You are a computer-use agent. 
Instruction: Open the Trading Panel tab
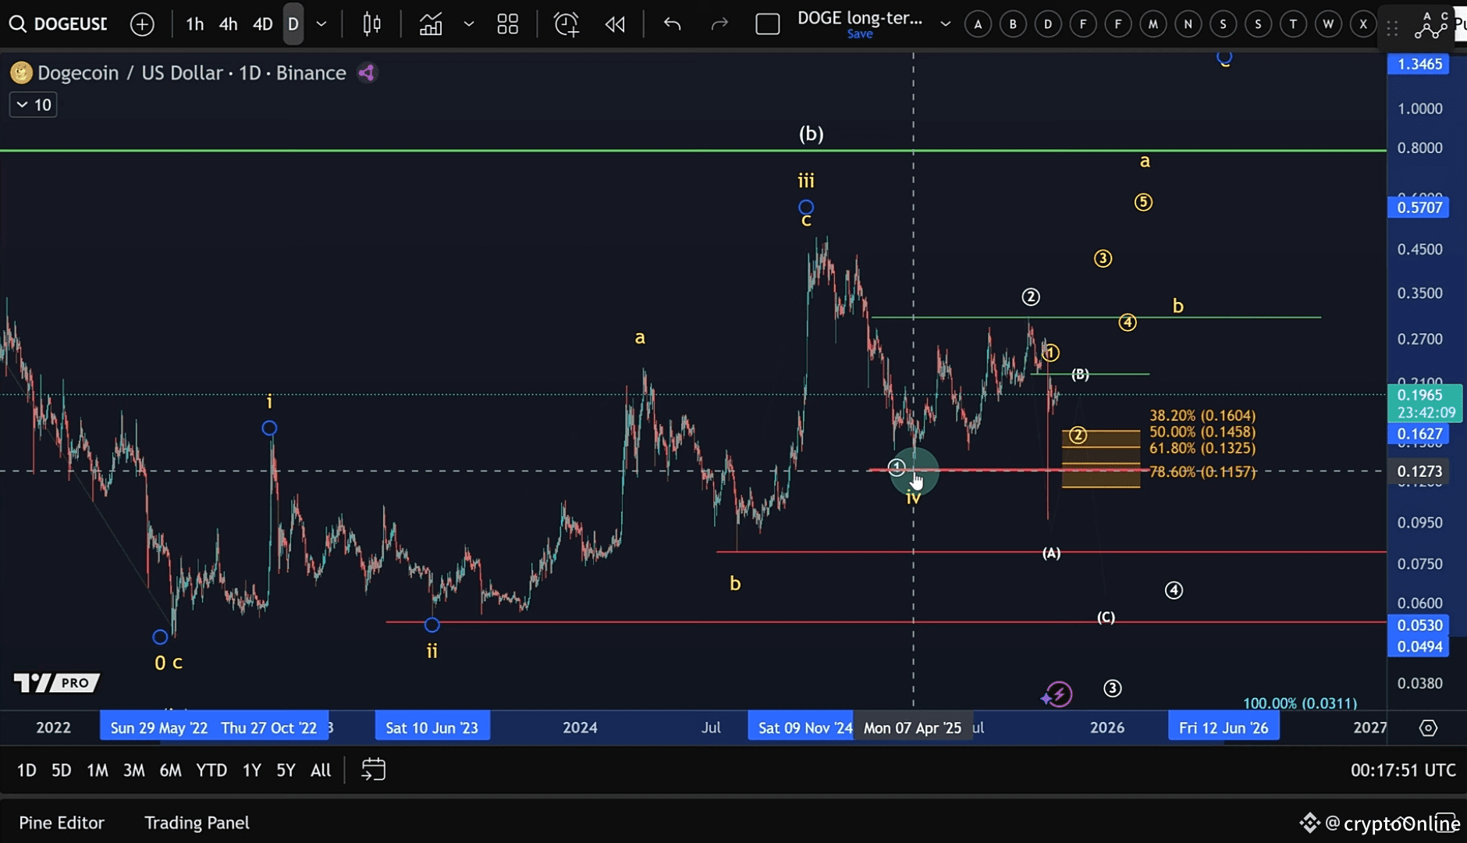[x=197, y=823]
